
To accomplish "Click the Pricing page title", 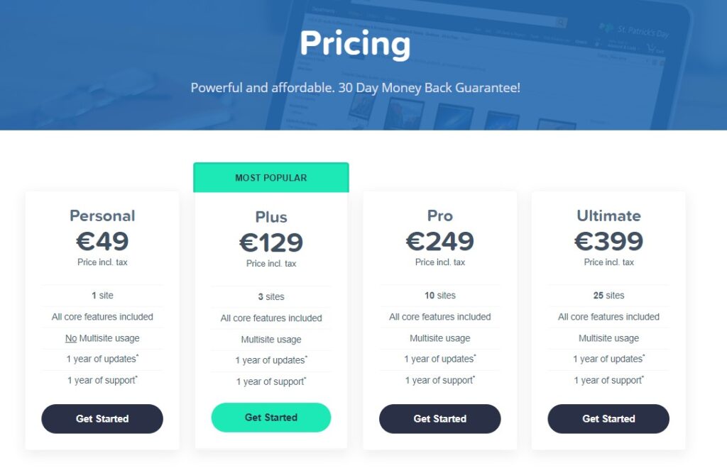I will pos(355,44).
